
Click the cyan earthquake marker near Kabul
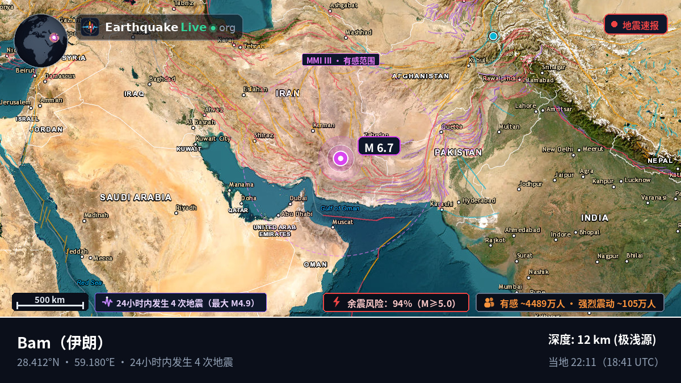[x=493, y=36]
